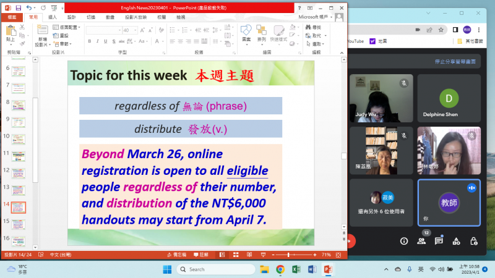The image size is (495, 278).
Task: Open the Select (選取) dropdown
Action: tap(315, 44)
